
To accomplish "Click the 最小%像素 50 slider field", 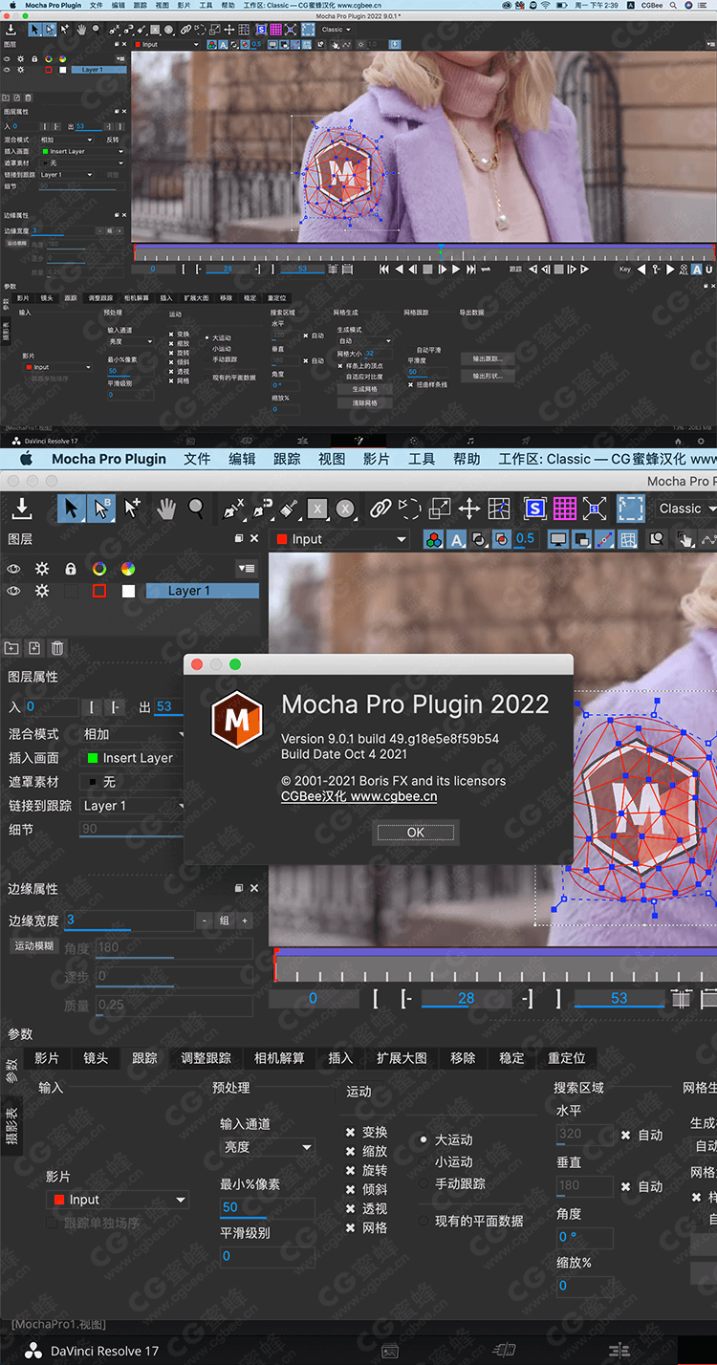I will click(x=267, y=1209).
